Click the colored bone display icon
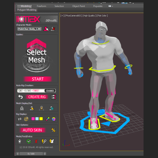Image resolution: width=158 pixels, height=158 pixels. [47, 119]
